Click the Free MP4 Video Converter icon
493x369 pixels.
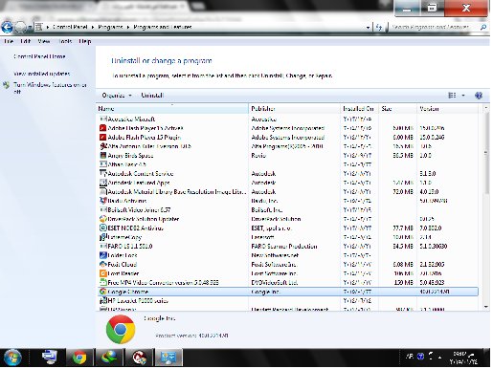tap(102, 282)
